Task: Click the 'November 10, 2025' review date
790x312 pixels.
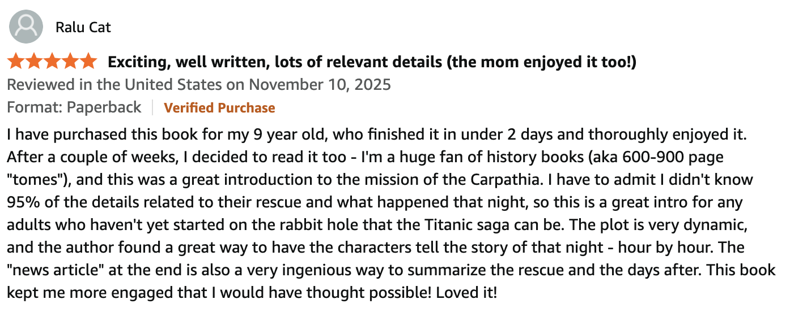Action: (x=320, y=85)
